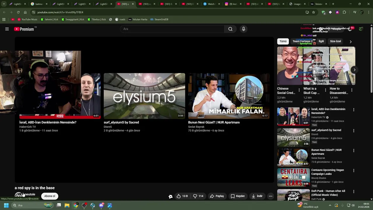This screenshot has height=210, width=373.
Task: Switch to the Instagram browser tab
Action: click(x=233, y=4)
